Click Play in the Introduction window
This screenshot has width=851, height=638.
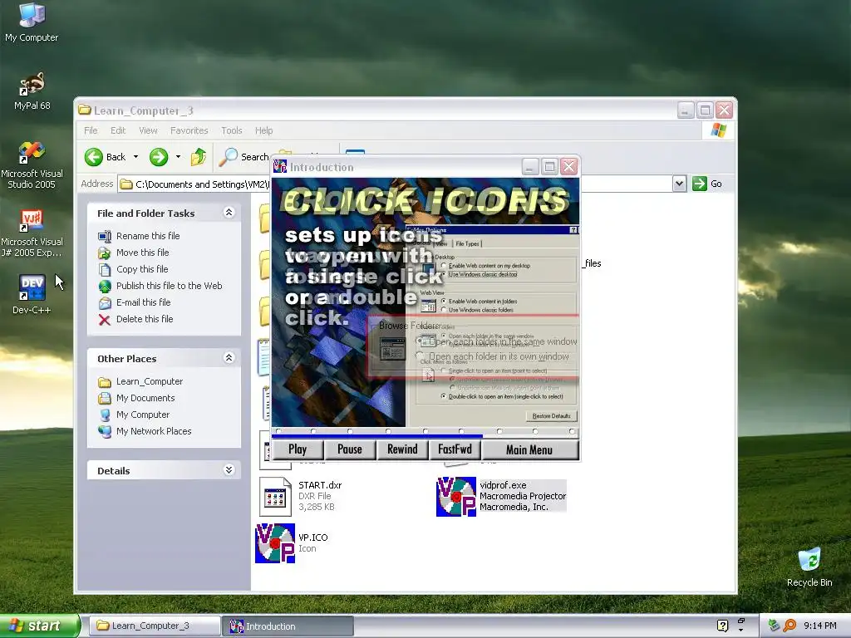(x=298, y=449)
